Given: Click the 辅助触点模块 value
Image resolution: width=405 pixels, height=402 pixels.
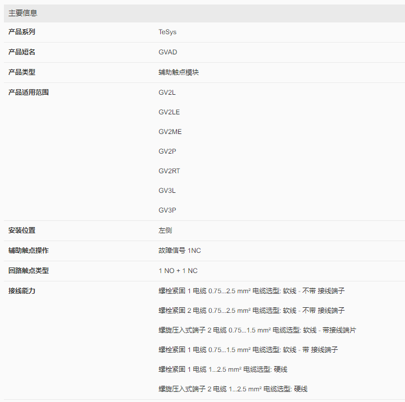Looking at the screenshot, I should (179, 72).
